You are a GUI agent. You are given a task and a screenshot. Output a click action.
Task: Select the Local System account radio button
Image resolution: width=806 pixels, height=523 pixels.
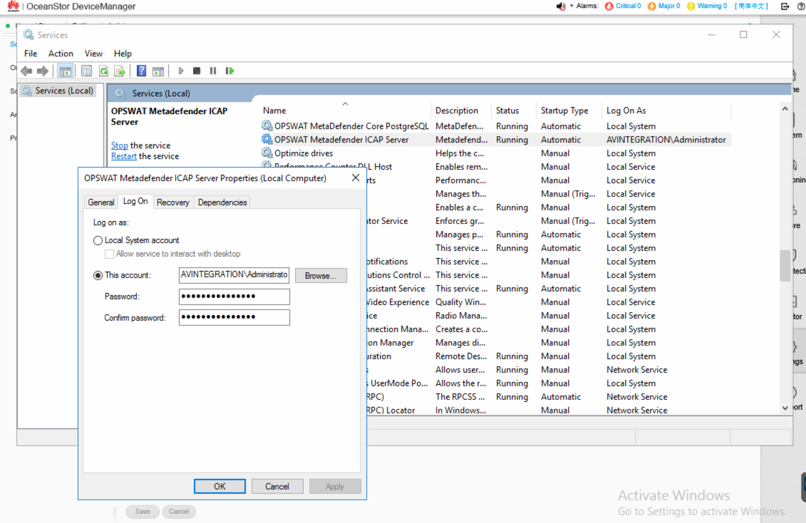[98, 240]
